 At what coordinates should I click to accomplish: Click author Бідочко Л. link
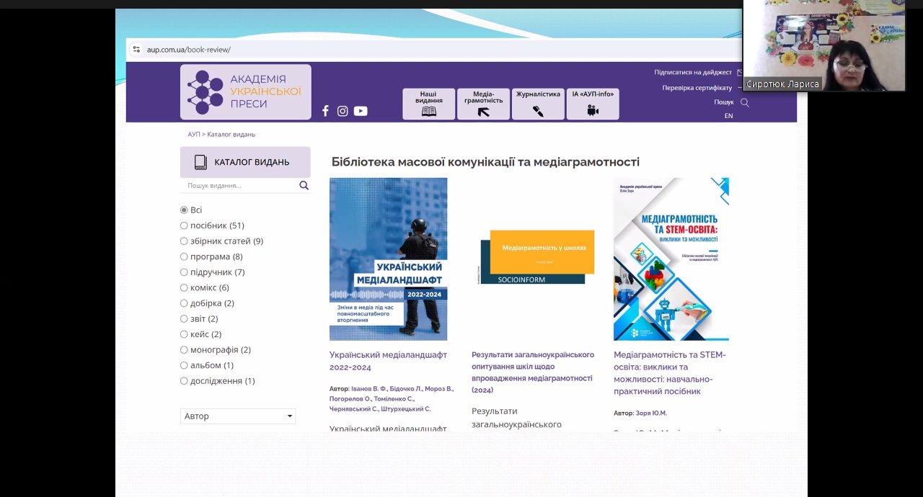click(405, 389)
